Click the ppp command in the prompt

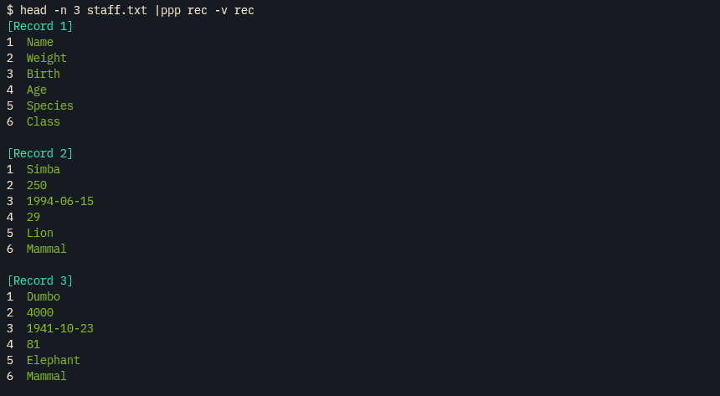coord(171,11)
